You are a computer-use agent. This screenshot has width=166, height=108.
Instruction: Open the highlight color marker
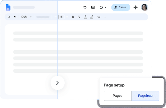click(92, 17)
